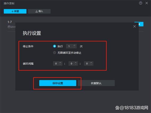151x113 pixels.
Task: Select 无限循环至手动停止 radio option
Action: tap(54, 53)
